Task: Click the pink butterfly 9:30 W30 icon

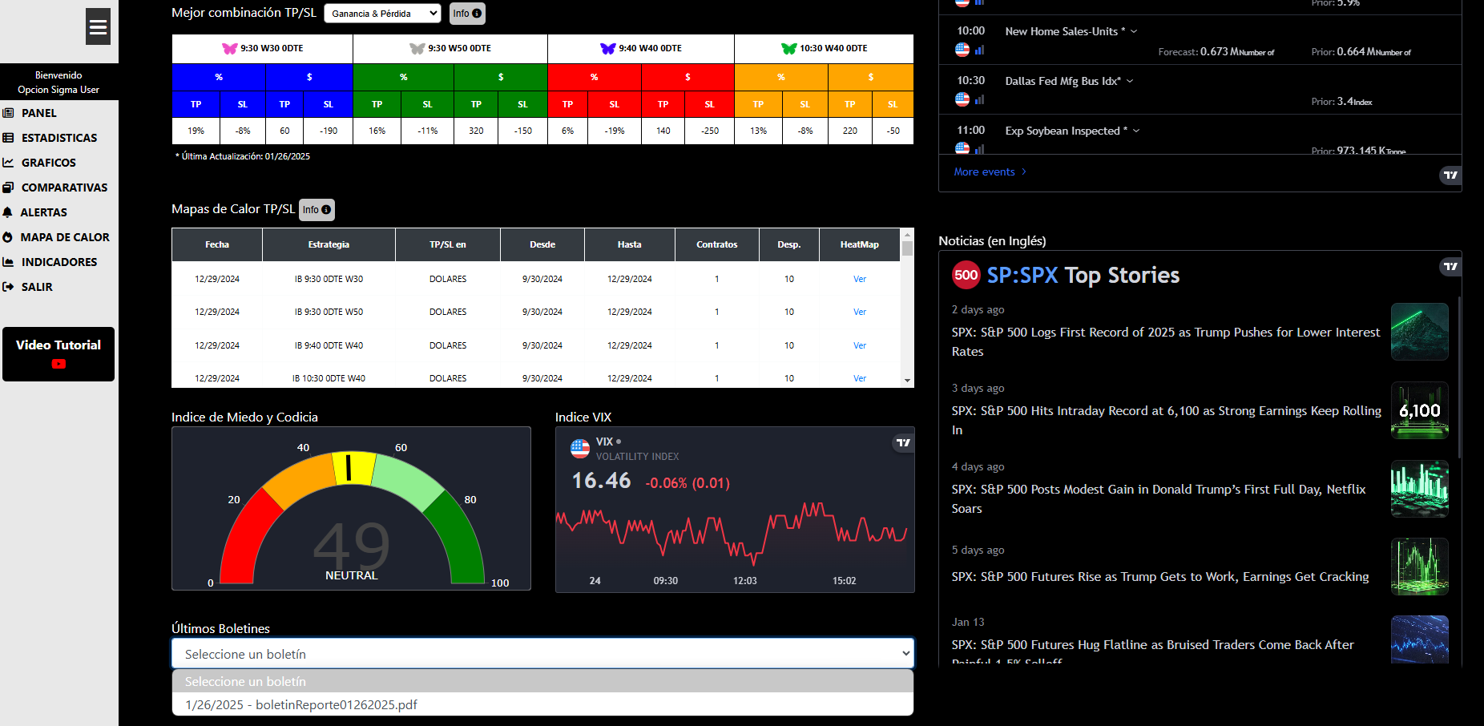Action: (x=230, y=49)
